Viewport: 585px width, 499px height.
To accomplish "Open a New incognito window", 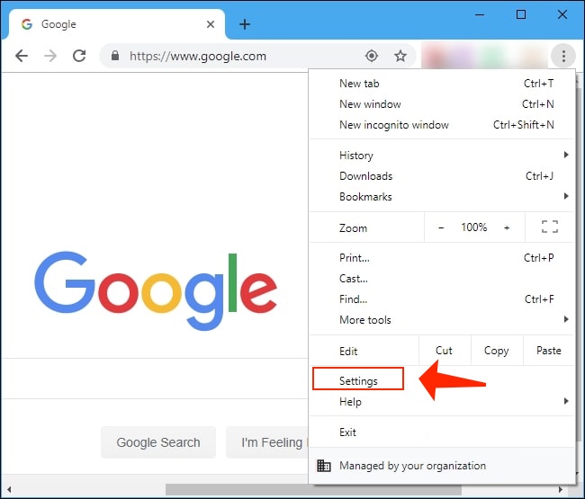I will click(x=442, y=125).
